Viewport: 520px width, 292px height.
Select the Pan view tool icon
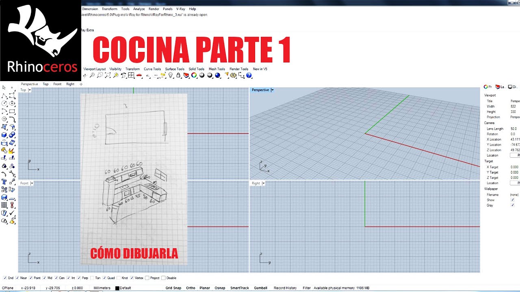[85, 75]
